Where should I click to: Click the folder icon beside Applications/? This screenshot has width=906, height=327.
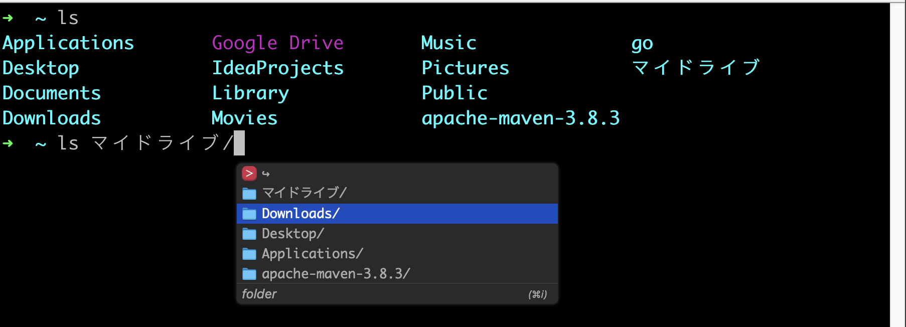tap(248, 253)
